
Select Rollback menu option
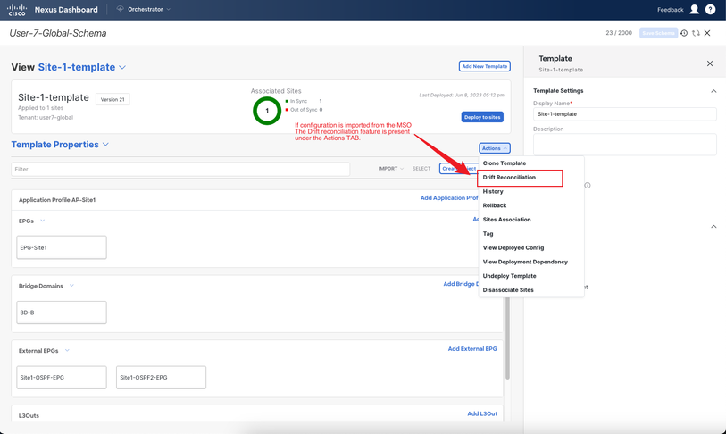(495, 205)
